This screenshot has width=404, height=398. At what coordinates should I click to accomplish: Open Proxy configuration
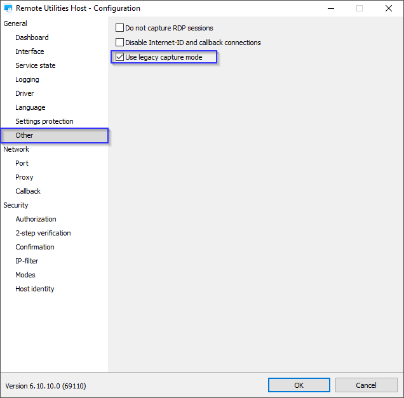point(24,177)
